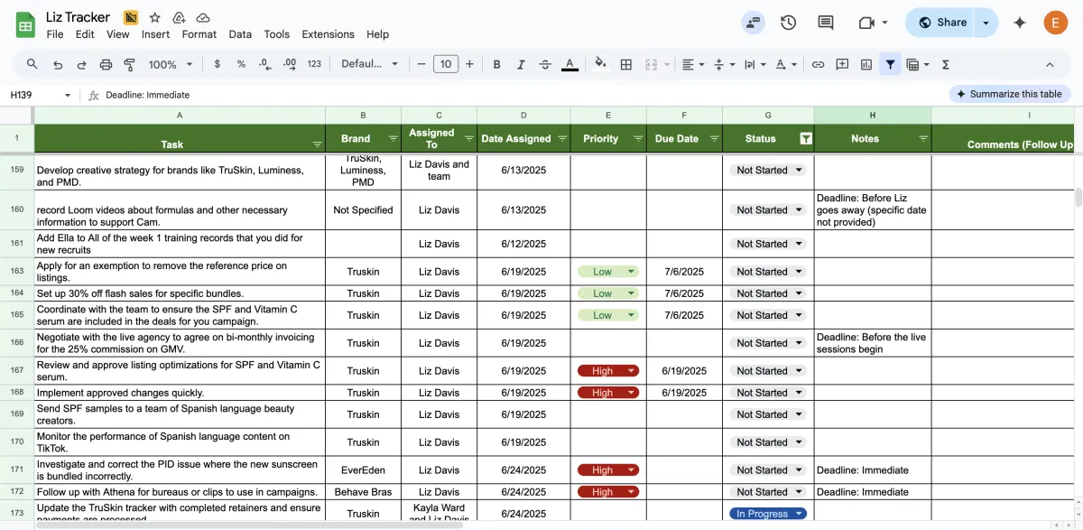Click Summarize this table button
1083x530 pixels.
click(1009, 94)
